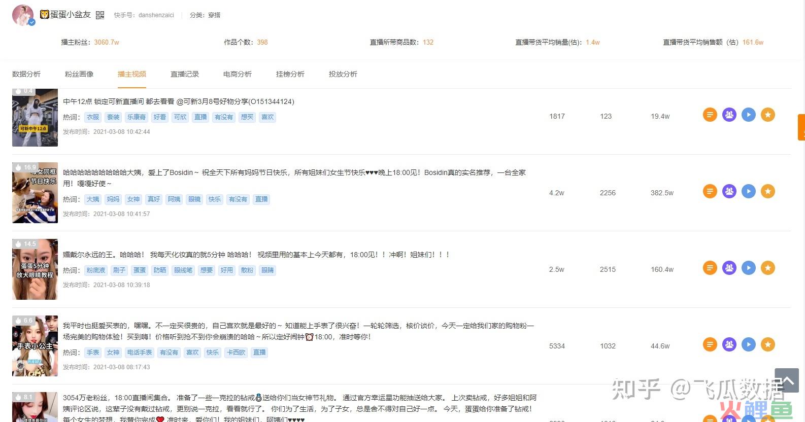Open 中午12点 锁定可新直播间 video title
The image size is (805, 422).
pos(179,101)
